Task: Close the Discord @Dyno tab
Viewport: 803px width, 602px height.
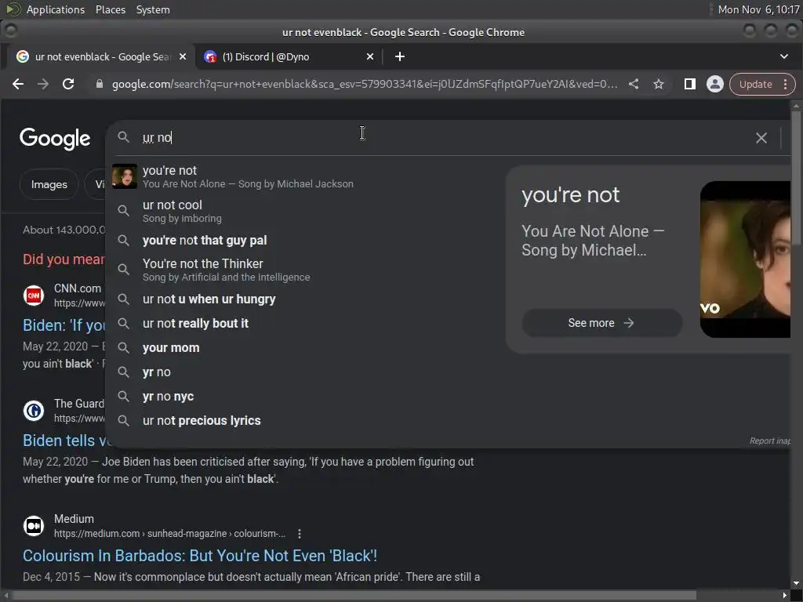Action: (x=370, y=56)
